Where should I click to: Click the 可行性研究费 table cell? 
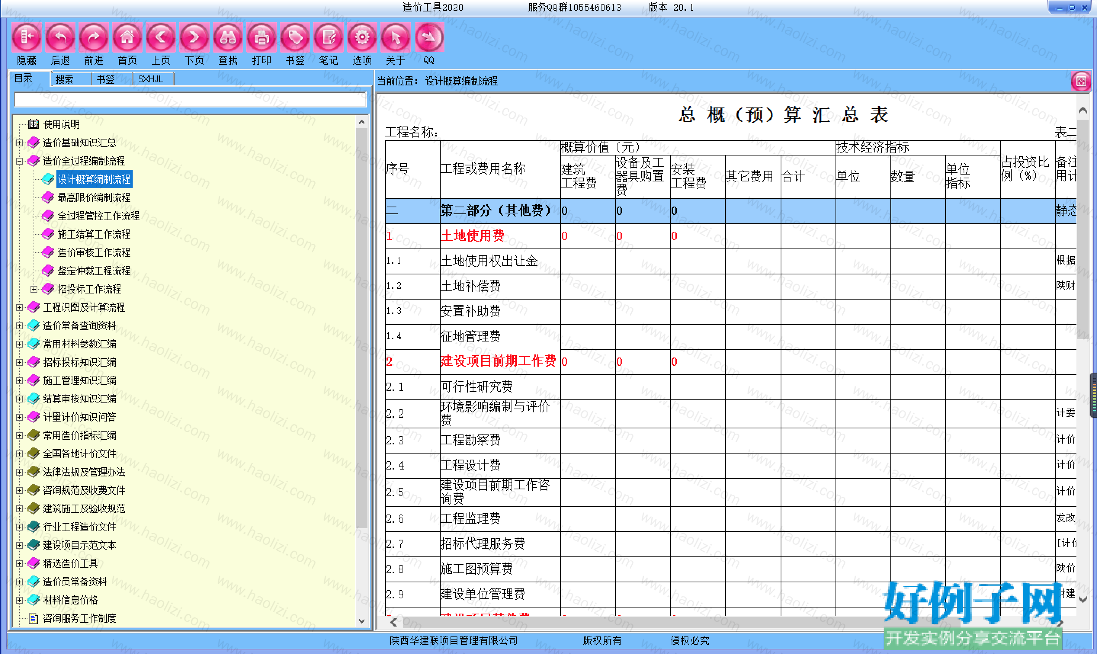pos(500,387)
